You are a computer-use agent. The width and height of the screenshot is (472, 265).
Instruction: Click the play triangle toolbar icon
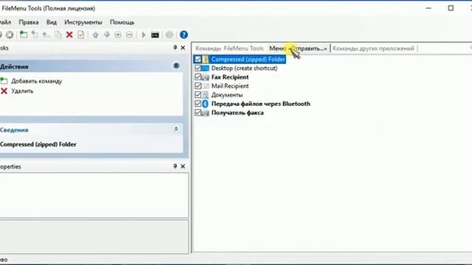coord(144,35)
